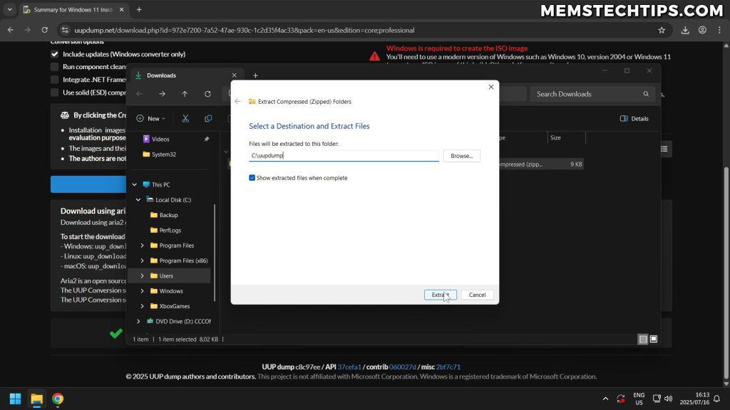730x410 pixels.
Task: Bookmark this page with star icon
Action: (x=662, y=30)
